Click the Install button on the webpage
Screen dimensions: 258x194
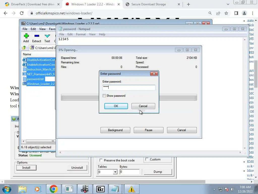point(26,168)
